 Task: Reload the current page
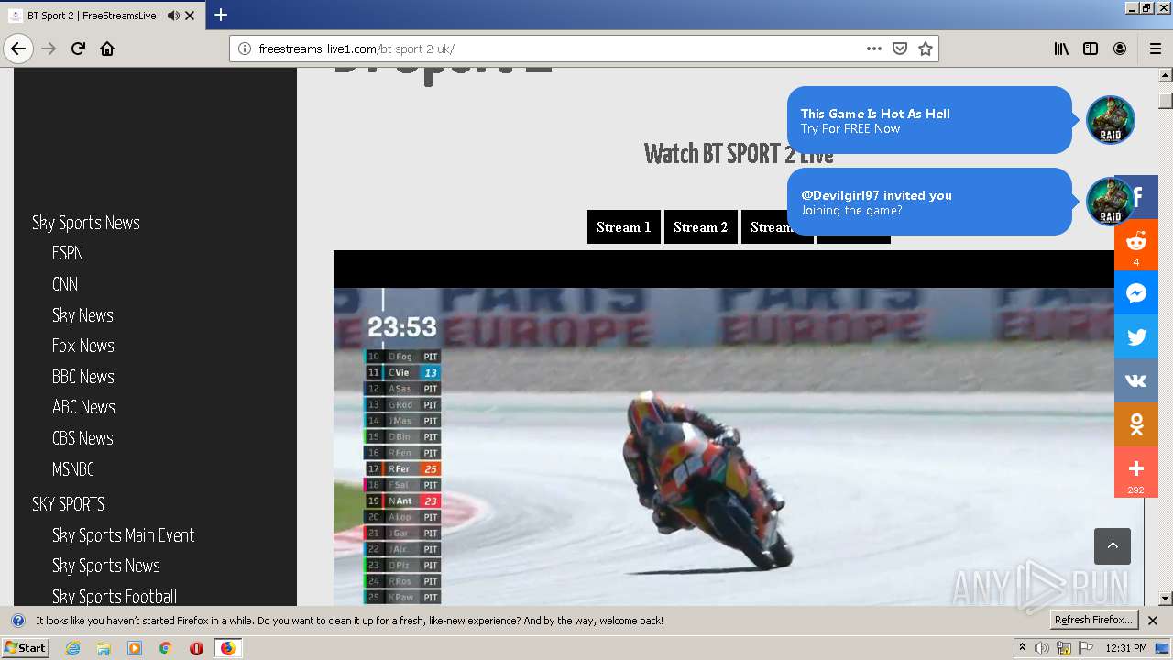pyautogui.click(x=78, y=49)
